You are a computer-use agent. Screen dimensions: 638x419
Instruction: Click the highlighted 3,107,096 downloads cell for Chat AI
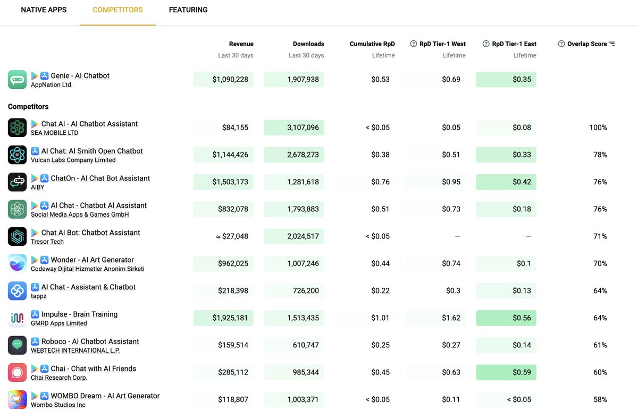point(294,127)
